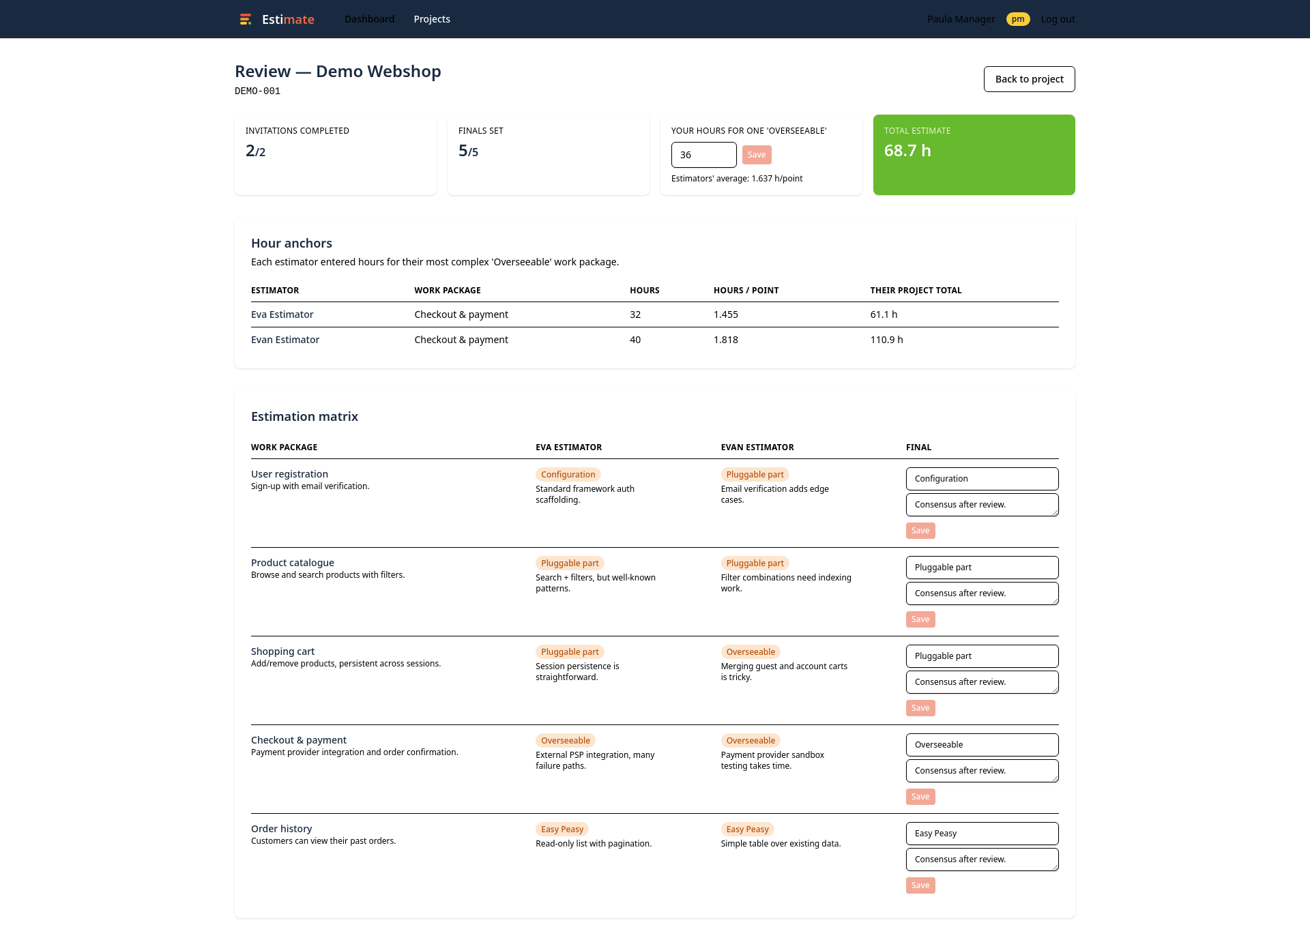This screenshot has width=1310, height=940.
Task: Click the Estimators' average 1.637 h/point text
Action: [x=737, y=179]
